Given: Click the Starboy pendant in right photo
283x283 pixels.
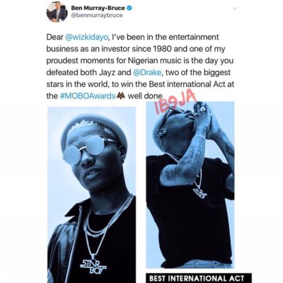Looking at the screenshot, I should tap(200, 192).
